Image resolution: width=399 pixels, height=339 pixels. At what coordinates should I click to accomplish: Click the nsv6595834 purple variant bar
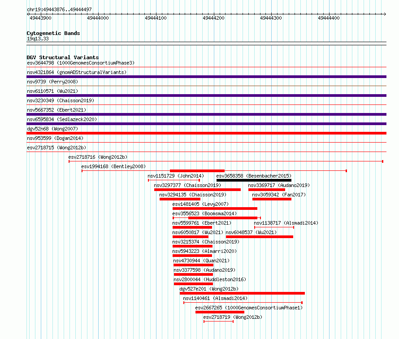[x=206, y=124]
